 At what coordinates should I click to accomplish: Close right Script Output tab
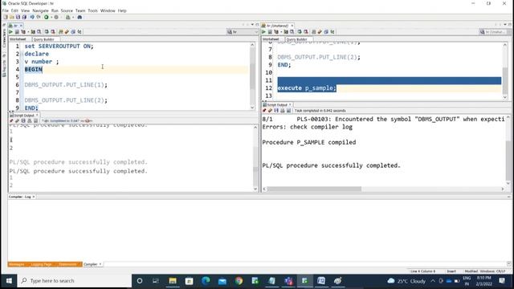(x=290, y=105)
